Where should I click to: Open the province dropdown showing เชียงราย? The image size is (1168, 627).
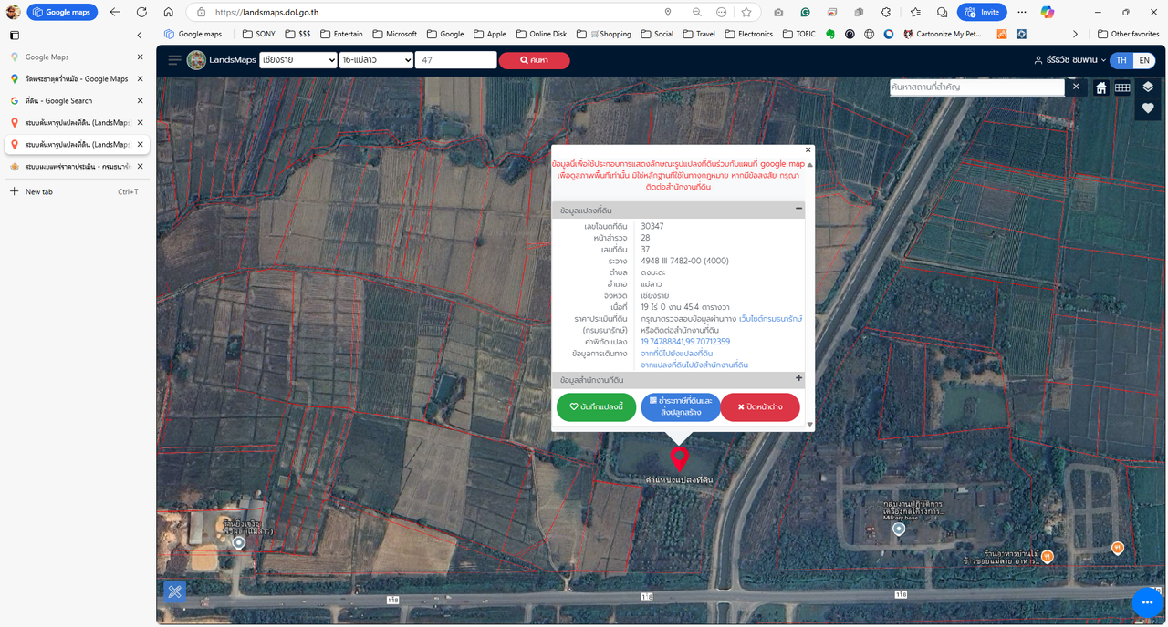297,60
